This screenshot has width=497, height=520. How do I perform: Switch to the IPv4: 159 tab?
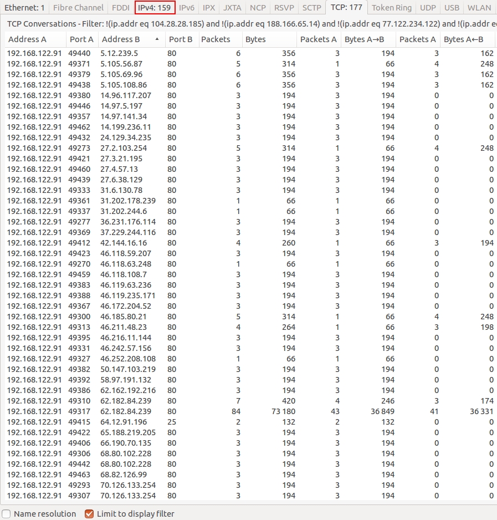click(x=155, y=8)
